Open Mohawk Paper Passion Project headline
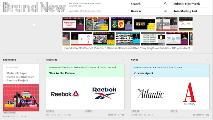213x120 pixels. click(20, 77)
